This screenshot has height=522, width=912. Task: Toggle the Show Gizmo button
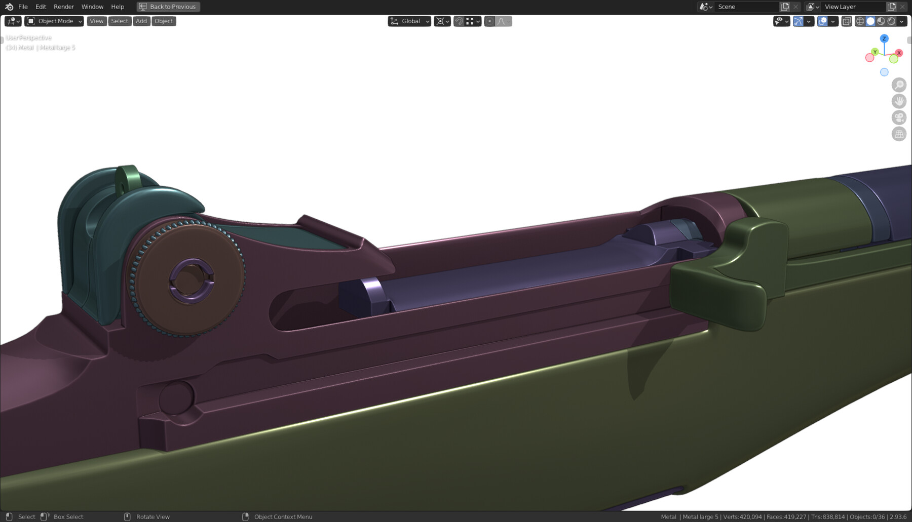point(799,21)
